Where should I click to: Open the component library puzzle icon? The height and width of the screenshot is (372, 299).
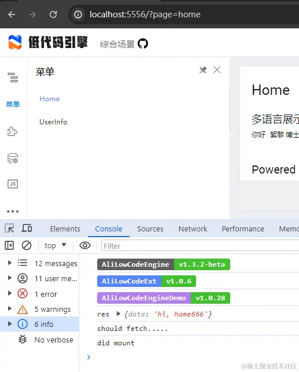tap(12, 131)
